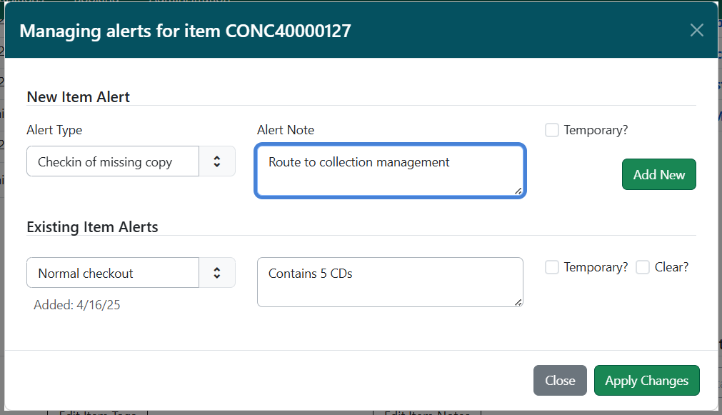
Task: Dismiss the dialog using the X icon
Action: 696,30
